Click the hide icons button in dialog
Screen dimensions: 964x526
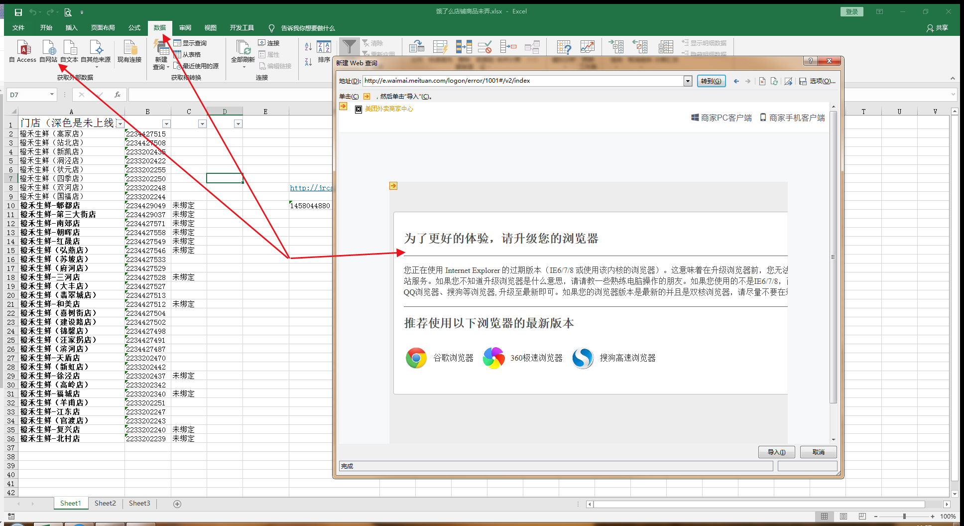(788, 81)
